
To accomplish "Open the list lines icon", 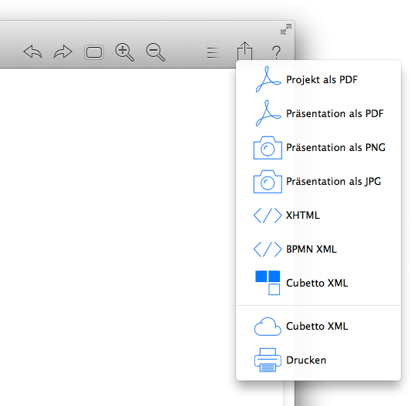I will click(213, 53).
